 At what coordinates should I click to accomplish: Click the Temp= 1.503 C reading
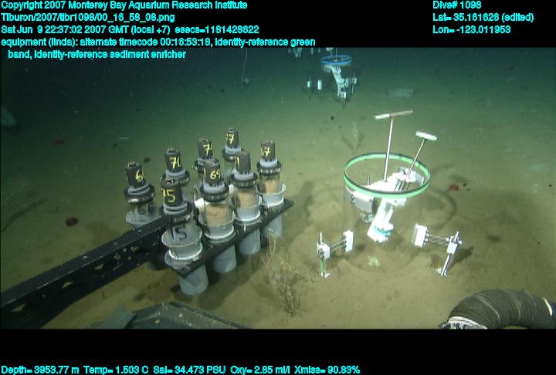tap(116, 370)
